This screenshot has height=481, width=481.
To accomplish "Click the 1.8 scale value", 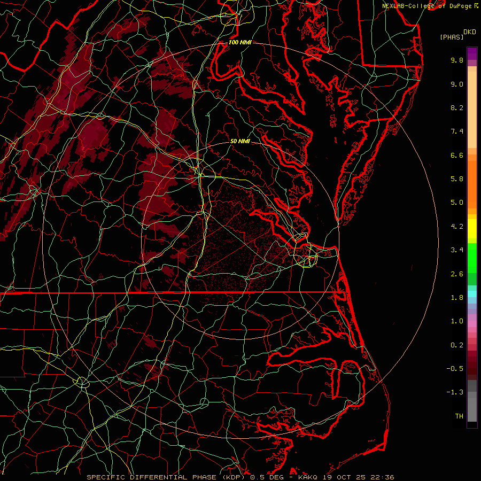I will click(457, 298).
